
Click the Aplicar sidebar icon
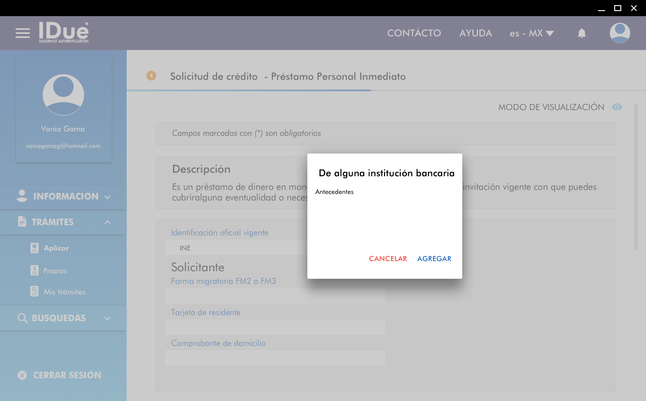click(x=34, y=248)
